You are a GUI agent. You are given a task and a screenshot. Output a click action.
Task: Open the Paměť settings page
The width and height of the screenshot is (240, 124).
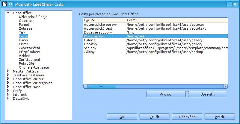click(x=24, y=25)
